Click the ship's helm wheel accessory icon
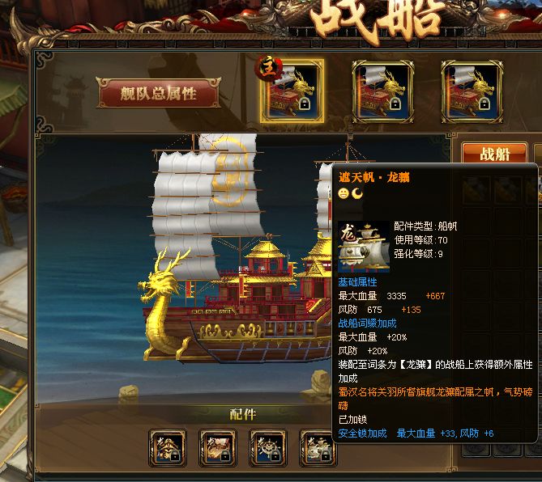Image resolution: width=542 pixels, height=482 pixels. tap(268, 448)
